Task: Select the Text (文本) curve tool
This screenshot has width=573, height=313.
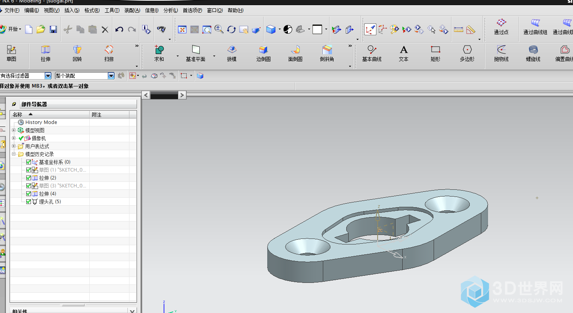Action: 403,53
